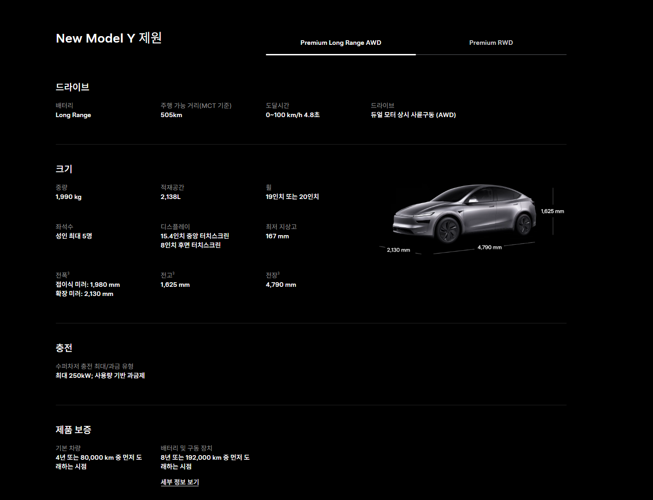Switch to the Premium RWD tab
This screenshot has height=500, width=653.
(491, 43)
